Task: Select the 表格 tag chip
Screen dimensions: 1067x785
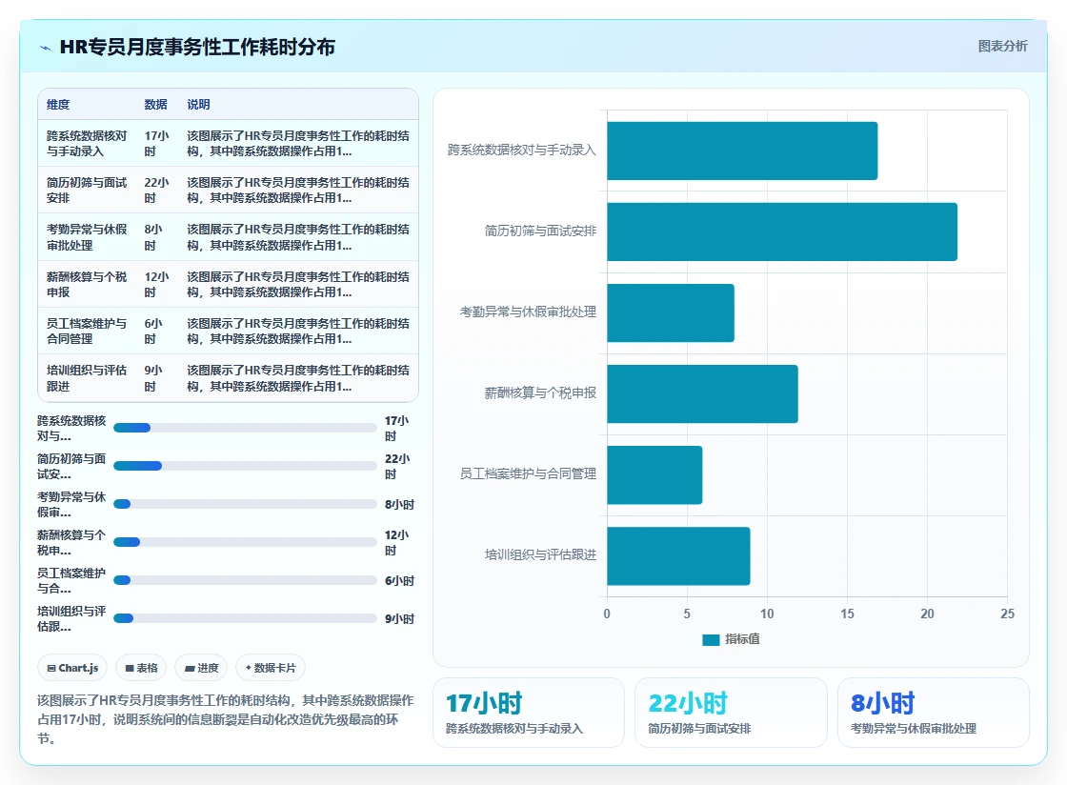Action: [141, 668]
